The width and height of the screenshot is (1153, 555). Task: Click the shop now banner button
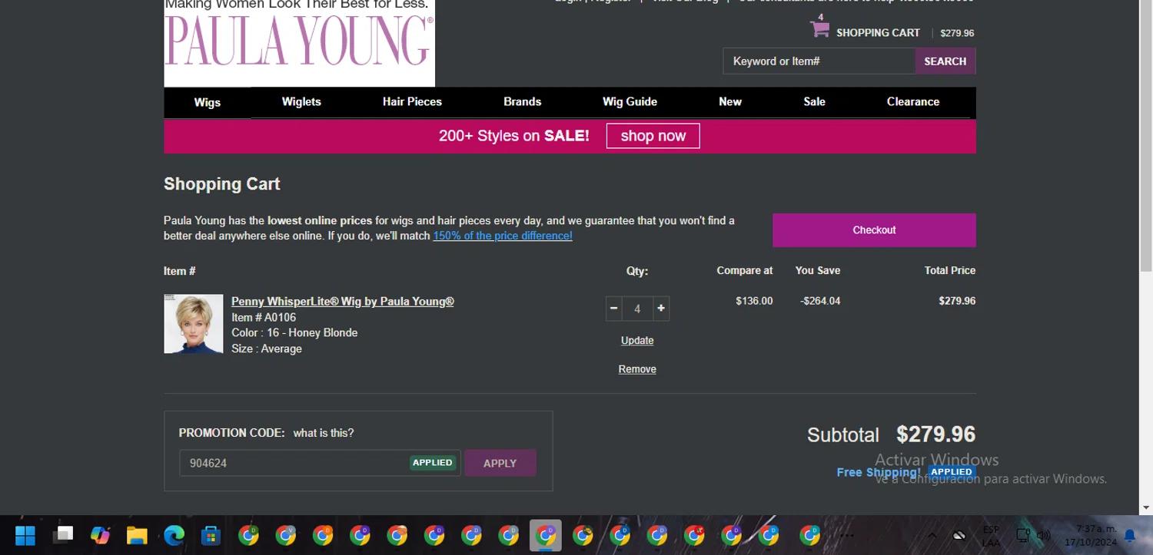click(653, 136)
